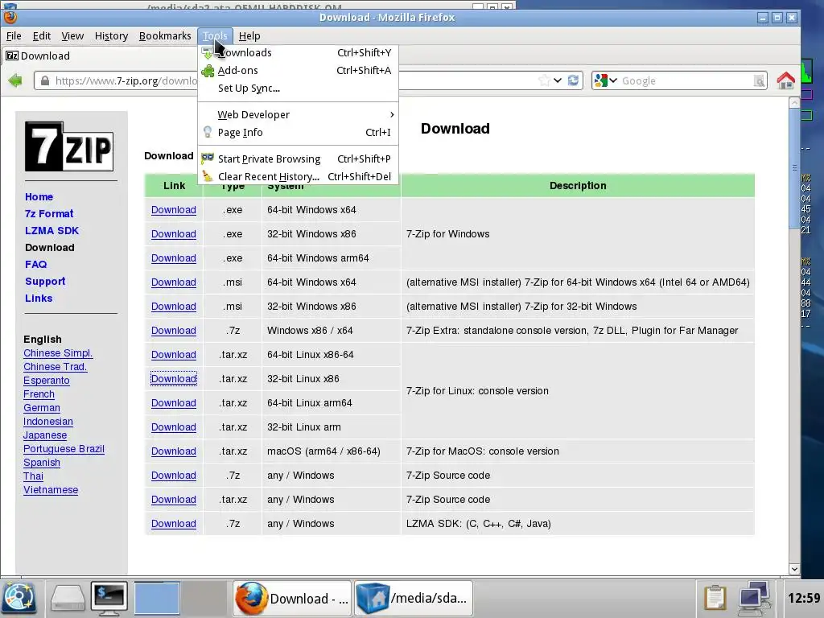Focus the Google search input field
This screenshot has width=824, height=618.
(x=686, y=81)
